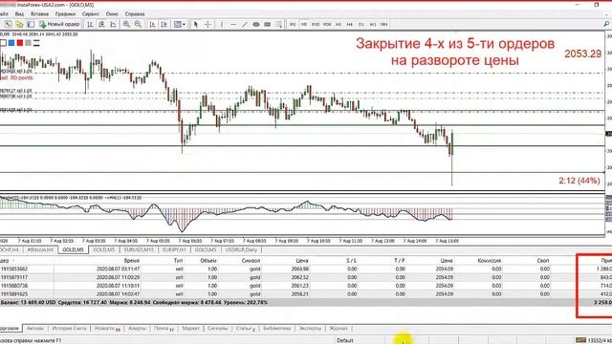
Task: Select the crosshair tool
Action: pyautogui.click(x=208, y=24)
